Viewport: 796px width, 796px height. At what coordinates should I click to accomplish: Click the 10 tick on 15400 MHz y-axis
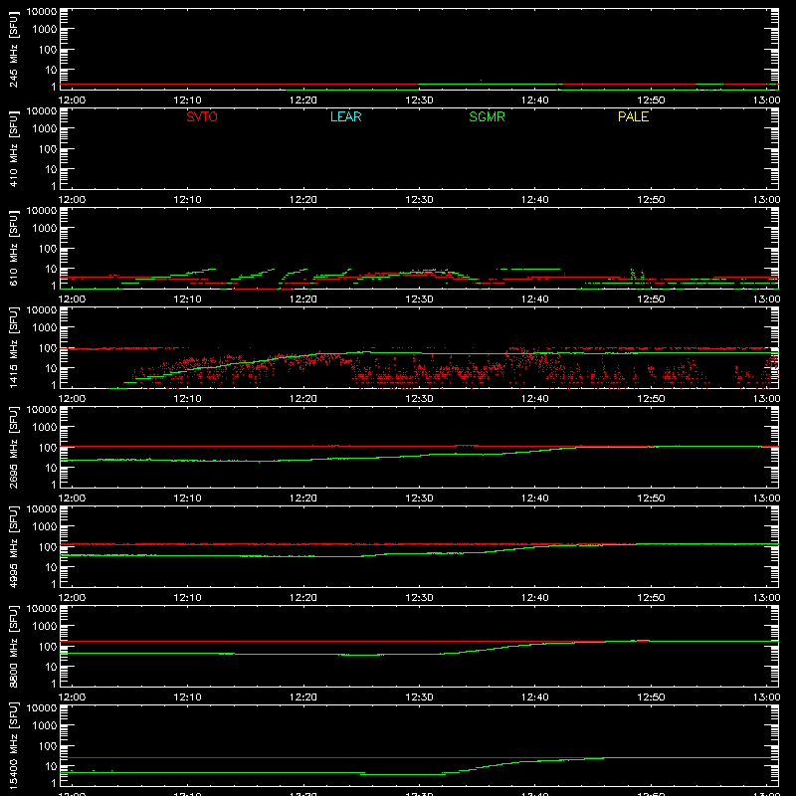click(x=51, y=766)
